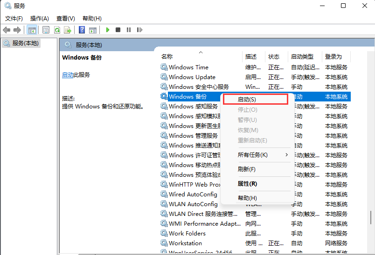This screenshot has height=255, width=375.
Task: Open the 操作(A) menu
Action: click(39, 19)
